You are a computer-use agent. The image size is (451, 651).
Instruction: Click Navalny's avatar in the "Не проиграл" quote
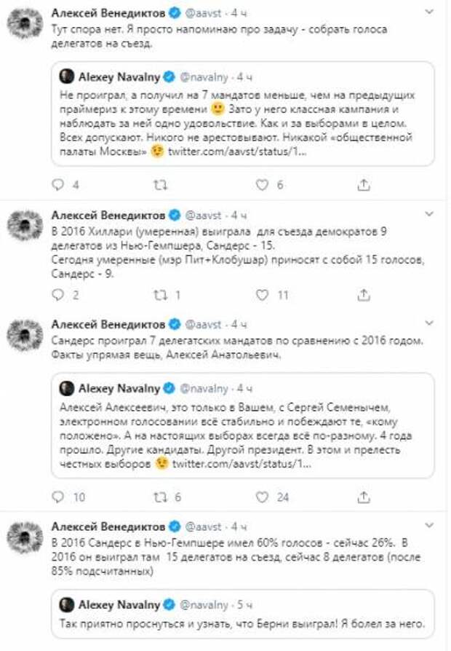click(x=66, y=76)
